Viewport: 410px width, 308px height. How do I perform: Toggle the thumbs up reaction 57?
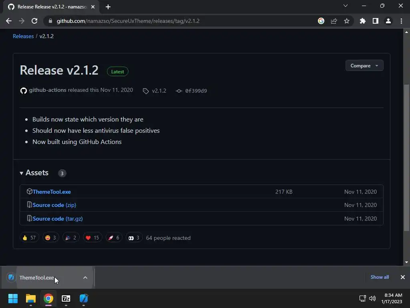tap(29, 237)
